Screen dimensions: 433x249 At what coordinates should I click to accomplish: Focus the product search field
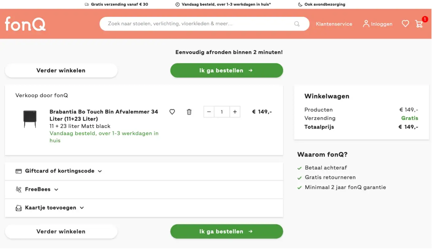click(x=199, y=24)
